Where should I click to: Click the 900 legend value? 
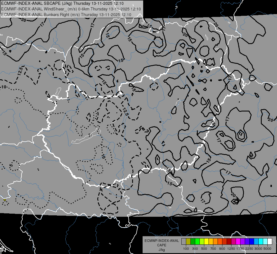click(x=222, y=249)
